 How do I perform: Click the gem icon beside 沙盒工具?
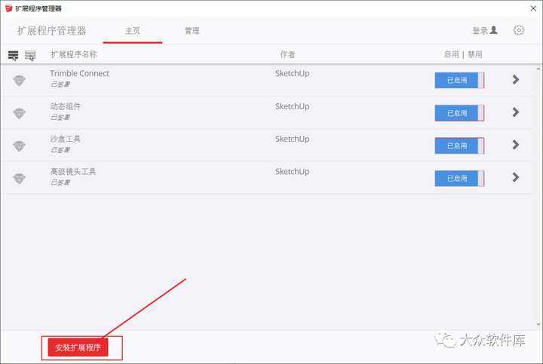(19, 146)
